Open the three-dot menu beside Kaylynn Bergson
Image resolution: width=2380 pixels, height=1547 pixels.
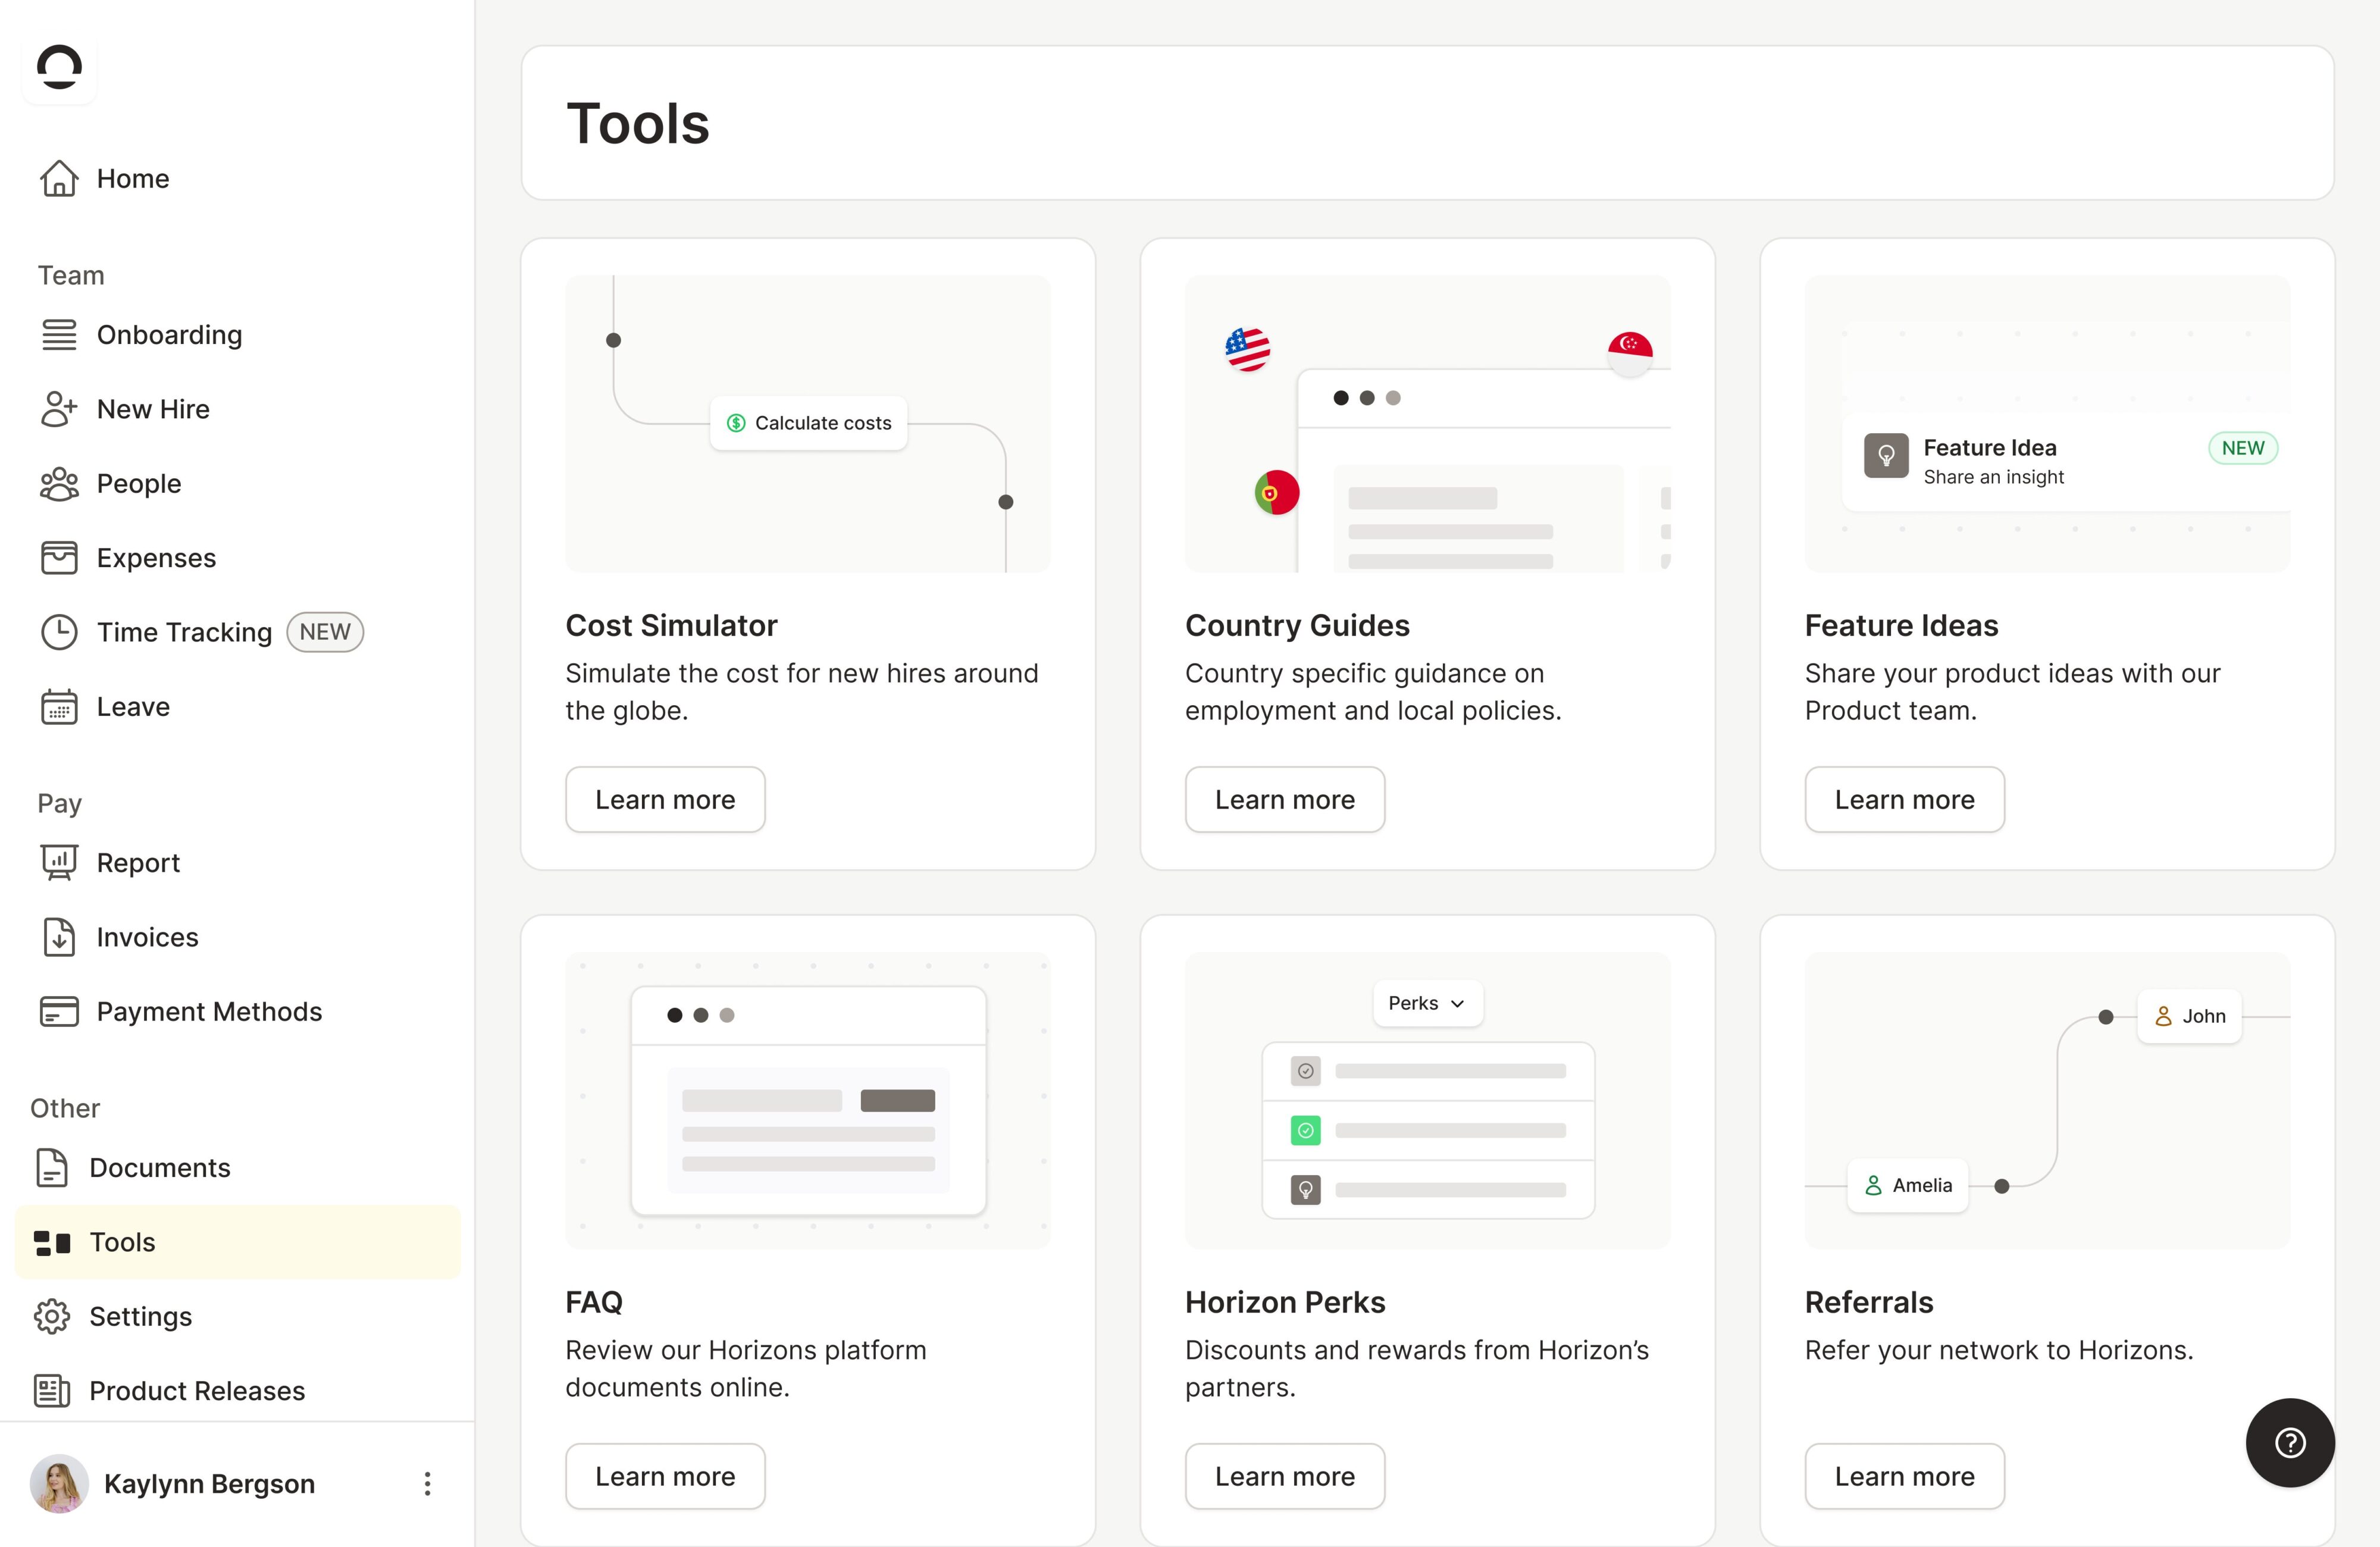[x=427, y=1484]
